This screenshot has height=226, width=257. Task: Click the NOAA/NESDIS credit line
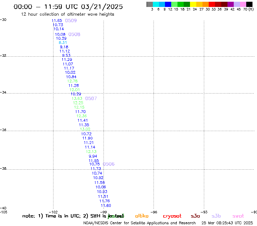(140, 223)
